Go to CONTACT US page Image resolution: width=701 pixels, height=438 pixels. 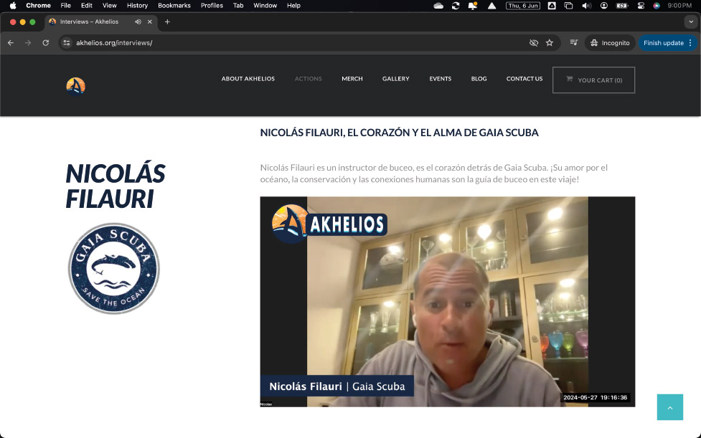pos(524,79)
